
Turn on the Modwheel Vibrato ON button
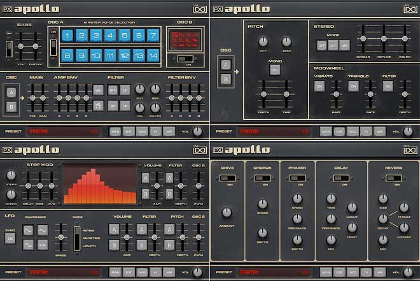click(319, 87)
